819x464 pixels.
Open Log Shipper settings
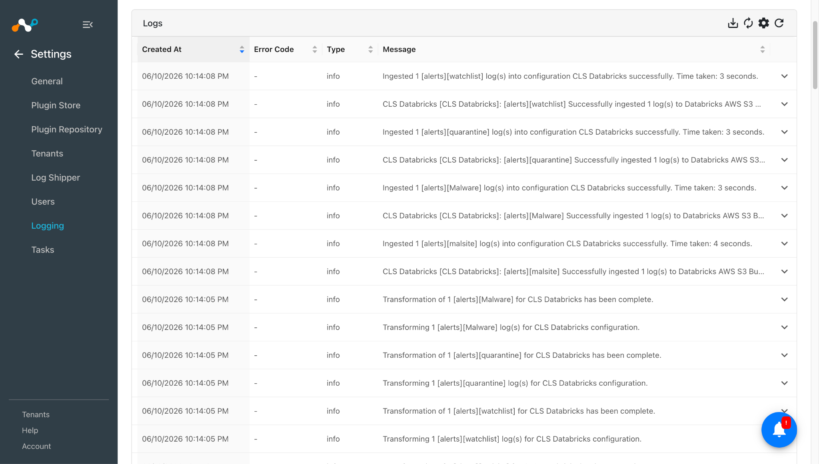pyautogui.click(x=56, y=177)
